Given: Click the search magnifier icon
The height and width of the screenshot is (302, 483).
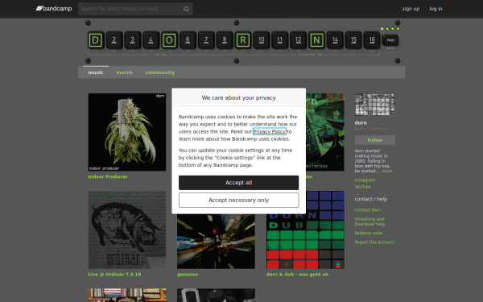Looking at the screenshot, I should pos(186,9).
